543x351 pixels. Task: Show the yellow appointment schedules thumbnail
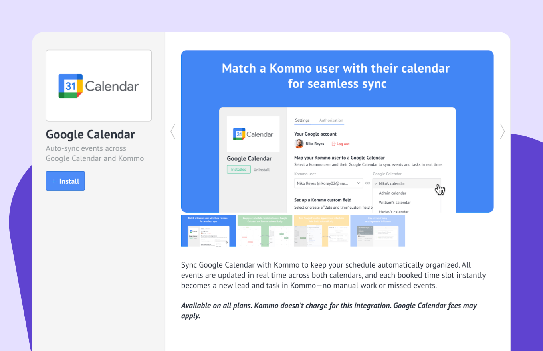tap(321, 231)
